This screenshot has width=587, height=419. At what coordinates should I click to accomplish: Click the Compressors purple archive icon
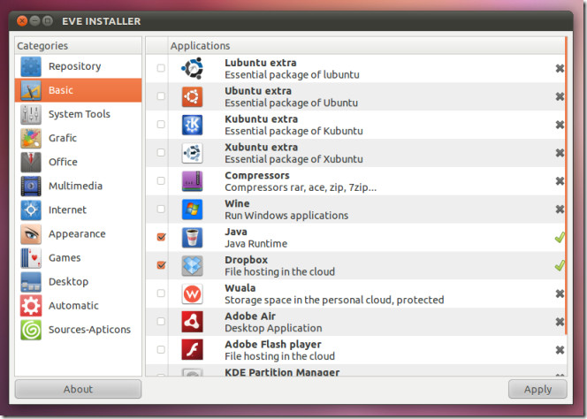(192, 181)
